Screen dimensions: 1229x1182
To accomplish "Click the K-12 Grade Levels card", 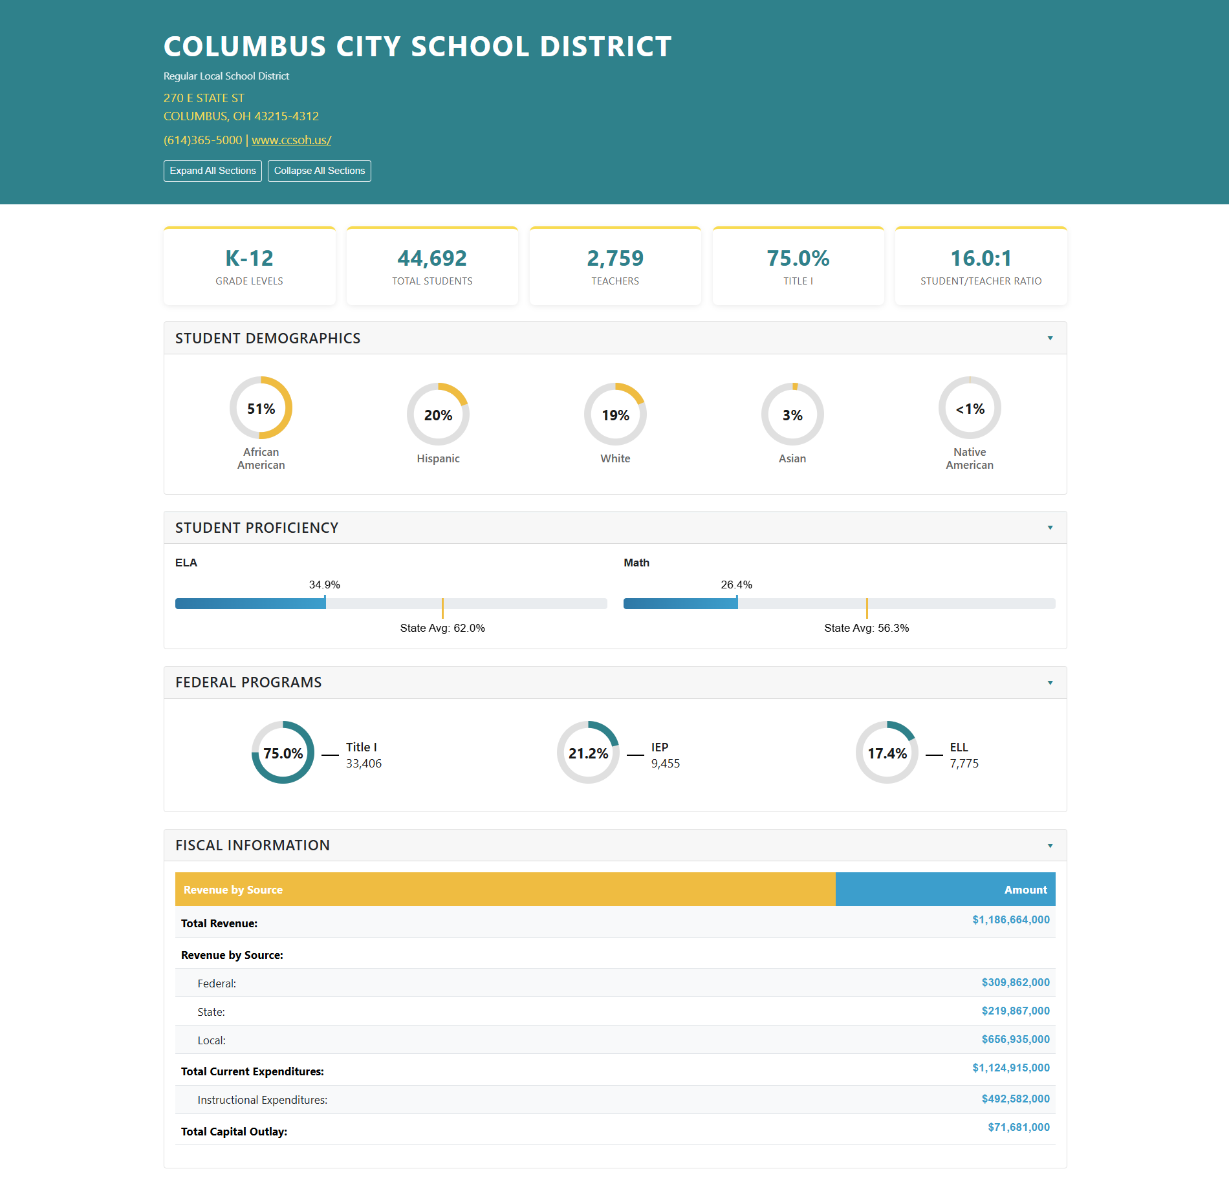I will click(250, 266).
